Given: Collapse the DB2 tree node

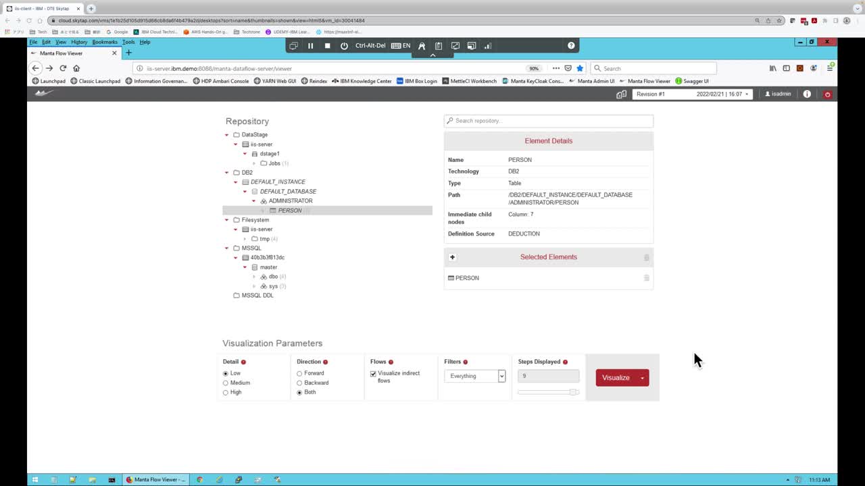Looking at the screenshot, I should (x=227, y=173).
